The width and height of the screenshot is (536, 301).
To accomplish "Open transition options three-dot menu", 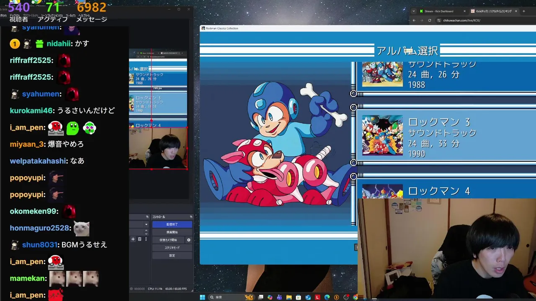I will click(146, 239).
